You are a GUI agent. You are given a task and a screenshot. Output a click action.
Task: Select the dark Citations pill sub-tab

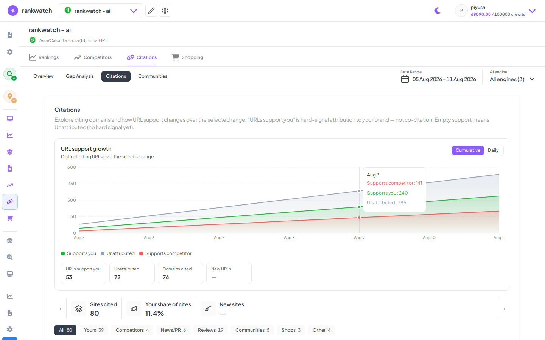tap(116, 76)
